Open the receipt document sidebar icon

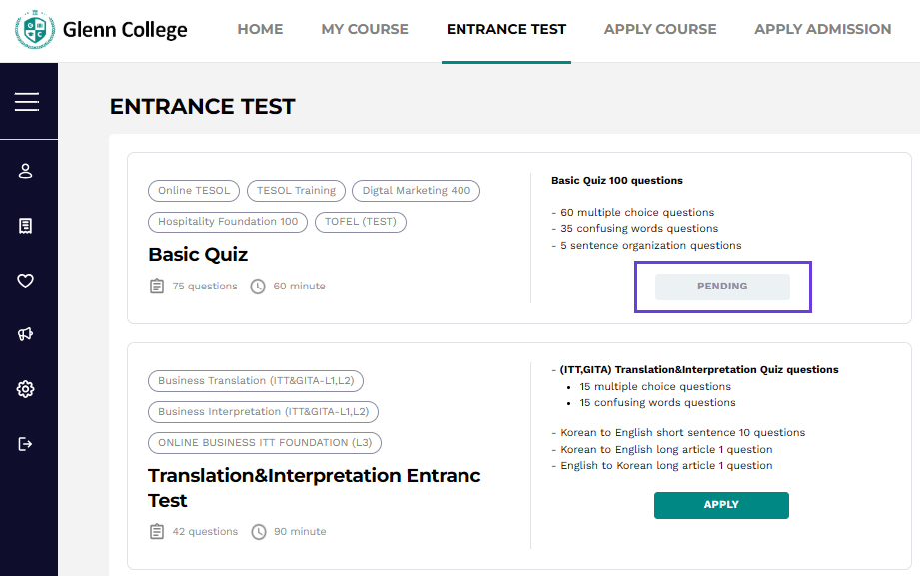[x=26, y=226]
